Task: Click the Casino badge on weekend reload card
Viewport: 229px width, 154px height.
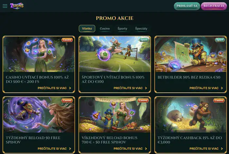Action: [143, 100]
